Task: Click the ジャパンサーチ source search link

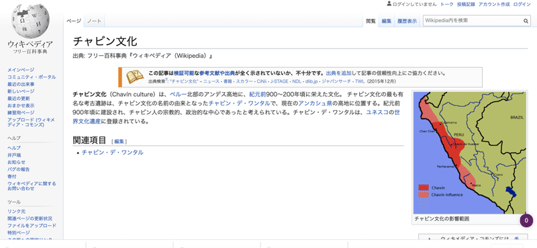Action: tap(336, 81)
